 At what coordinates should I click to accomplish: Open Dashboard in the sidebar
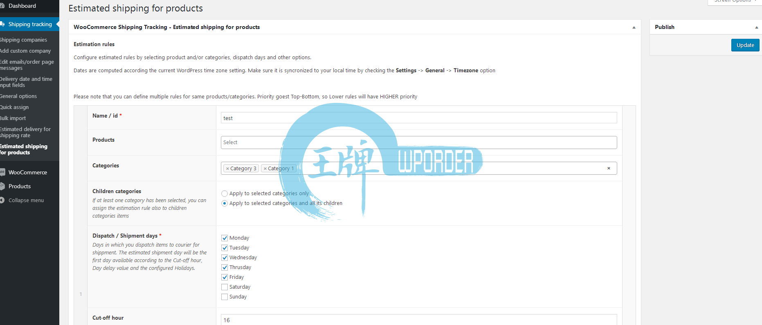pyautogui.click(x=22, y=6)
